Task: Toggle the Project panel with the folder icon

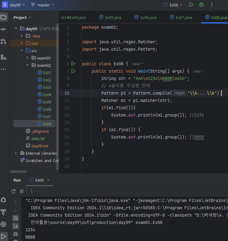Action: coord(3,17)
